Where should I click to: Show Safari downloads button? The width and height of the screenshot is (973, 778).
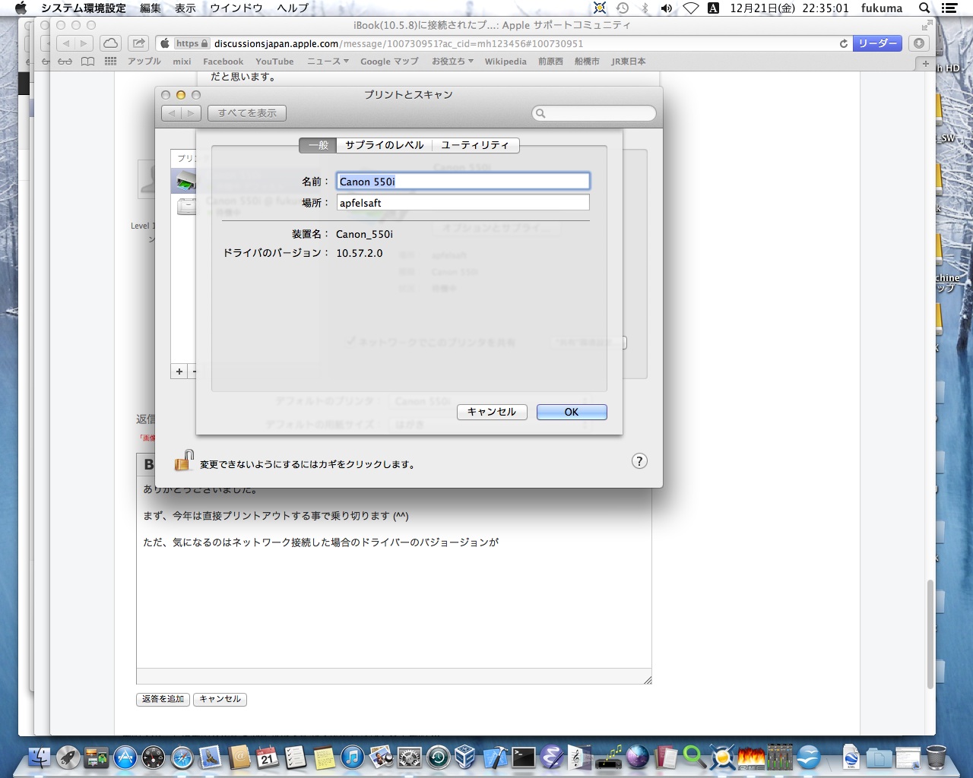click(x=919, y=43)
